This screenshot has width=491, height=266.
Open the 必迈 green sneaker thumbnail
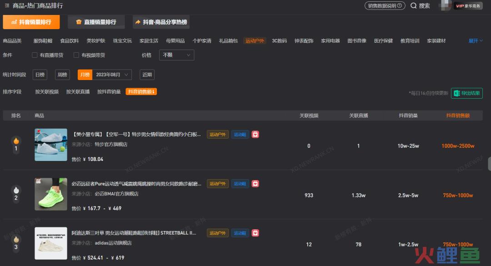51,194
